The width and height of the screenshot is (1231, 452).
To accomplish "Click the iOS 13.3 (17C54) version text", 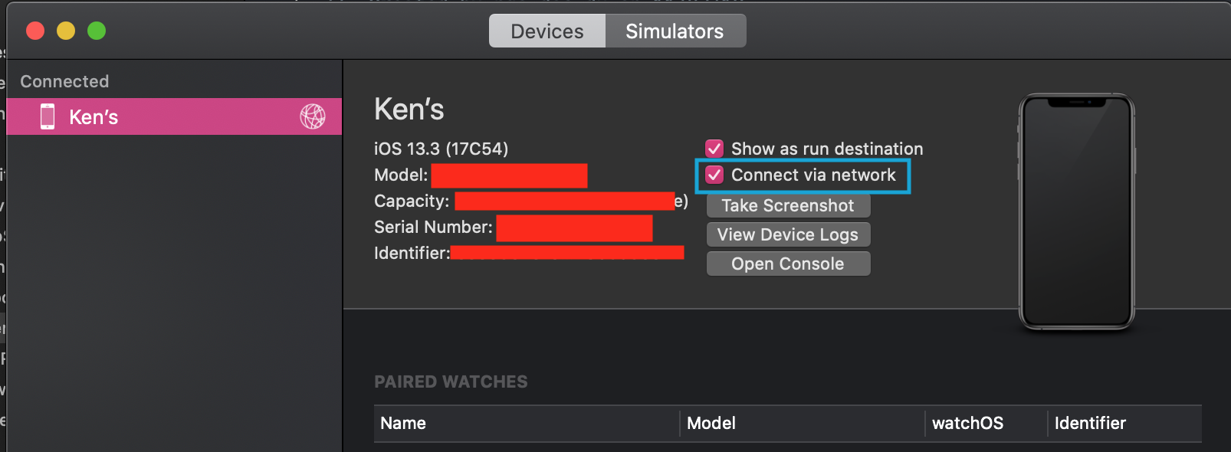I will [x=441, y=149].
